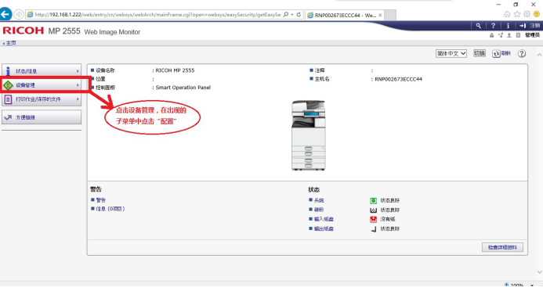Open help via header question mark icon
The image size is (543, 287).
[x=493, y=26]
